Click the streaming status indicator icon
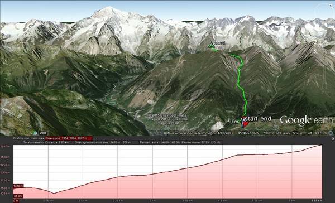 331,133
